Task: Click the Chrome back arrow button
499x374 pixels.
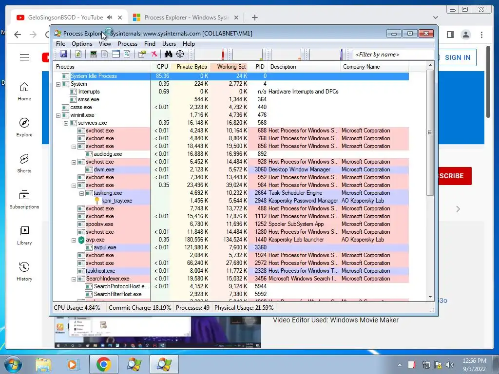Action: point(18,35)
